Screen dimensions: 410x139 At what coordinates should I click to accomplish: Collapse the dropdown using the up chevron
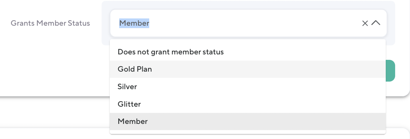376,23
